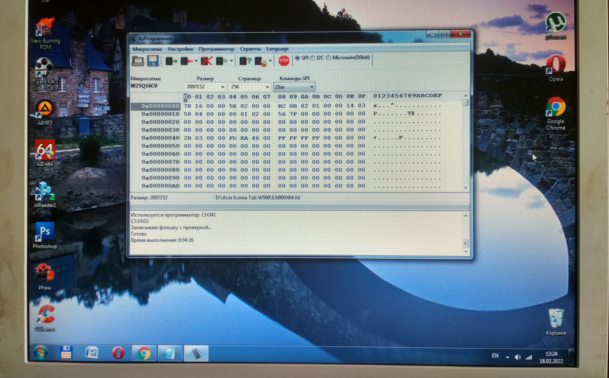Open the Микросхема menu
609x378 pixels.
click(147, 49)
